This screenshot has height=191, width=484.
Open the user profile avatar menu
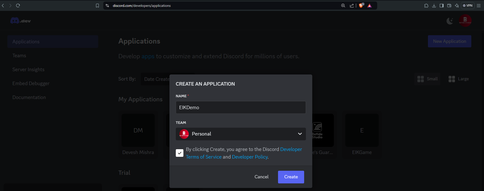(x=465, y=21)
